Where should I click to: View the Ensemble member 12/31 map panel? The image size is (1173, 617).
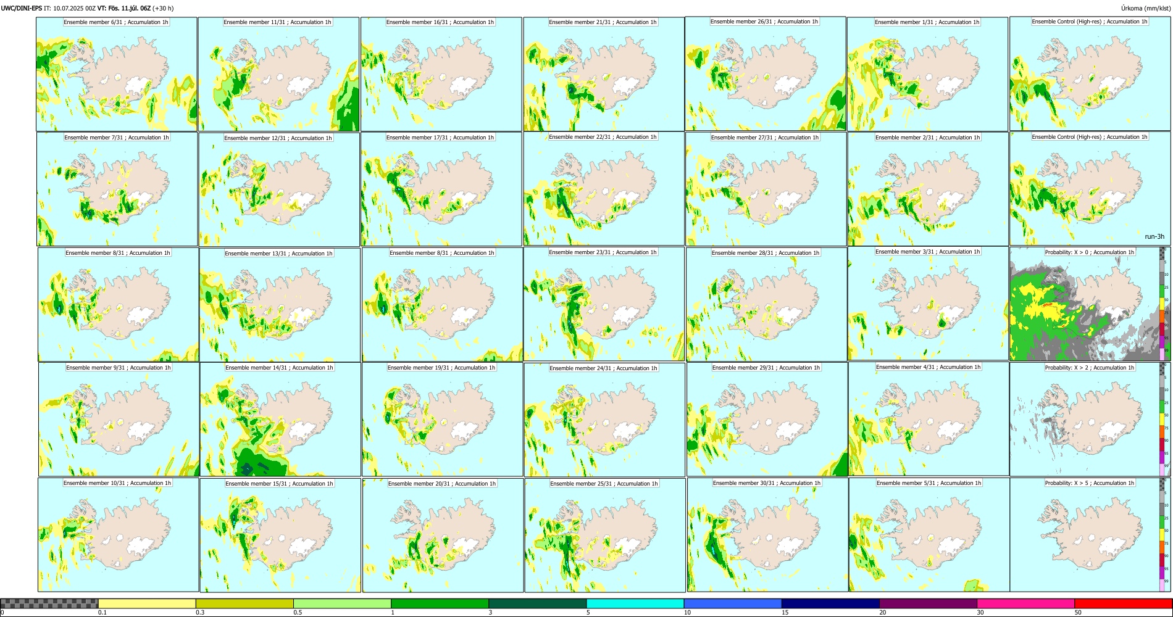coord(279,189)
